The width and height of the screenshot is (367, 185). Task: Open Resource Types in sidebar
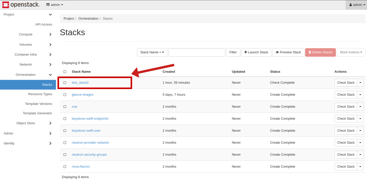click(40, 94)
